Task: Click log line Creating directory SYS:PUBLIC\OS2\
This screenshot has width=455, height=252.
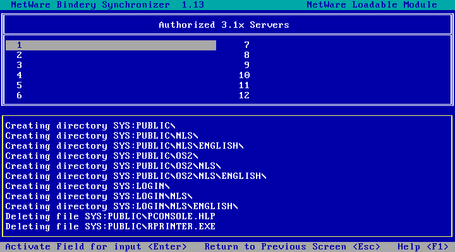Action: (x=102, y=156)
